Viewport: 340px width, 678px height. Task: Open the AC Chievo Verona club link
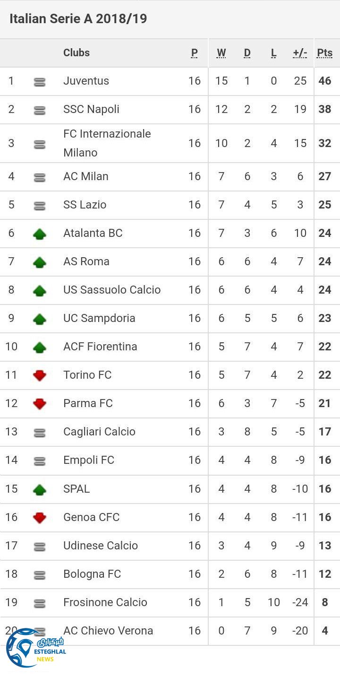pos(108,630)
